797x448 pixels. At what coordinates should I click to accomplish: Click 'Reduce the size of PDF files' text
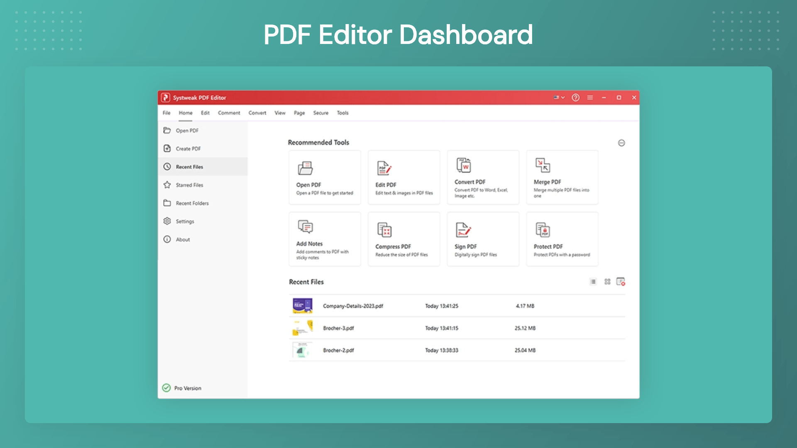[x=401, y=255]
